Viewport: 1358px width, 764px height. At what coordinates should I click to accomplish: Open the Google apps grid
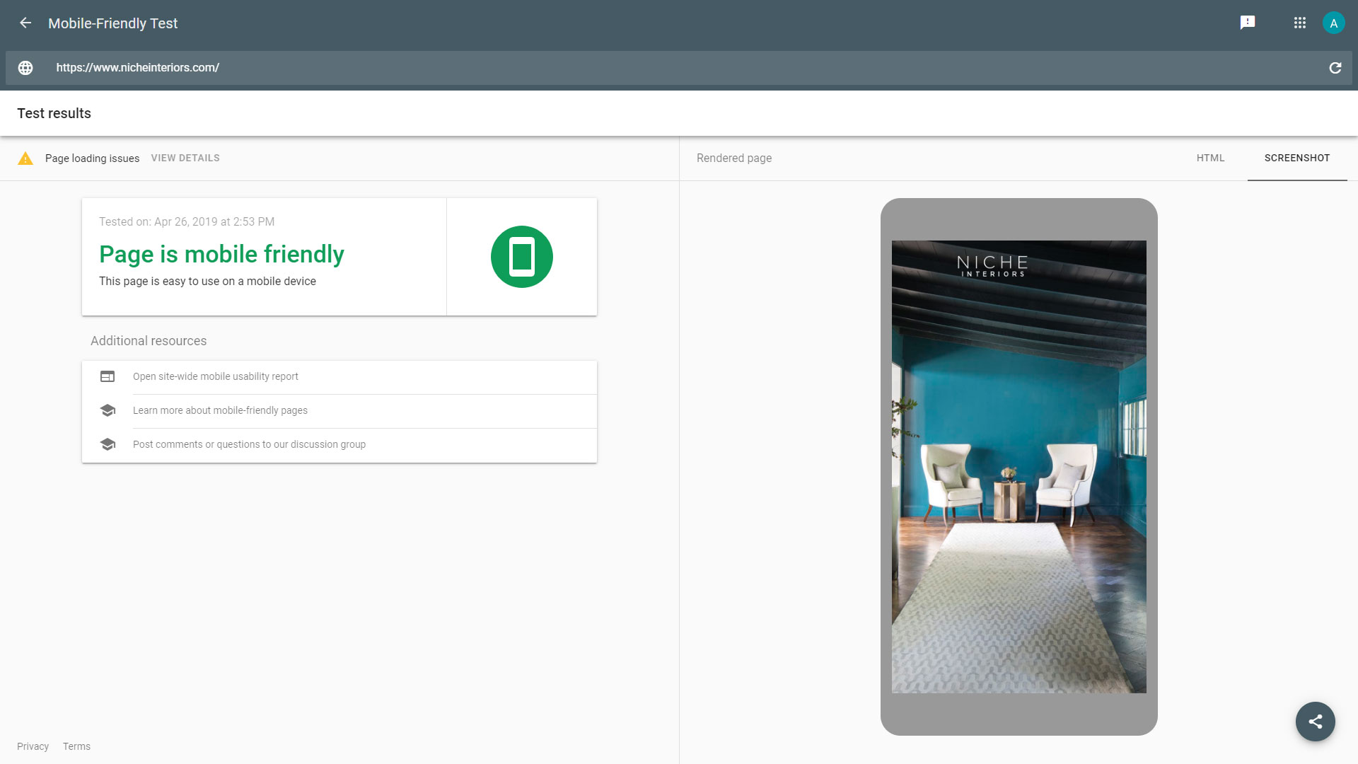click(1299, 23)
